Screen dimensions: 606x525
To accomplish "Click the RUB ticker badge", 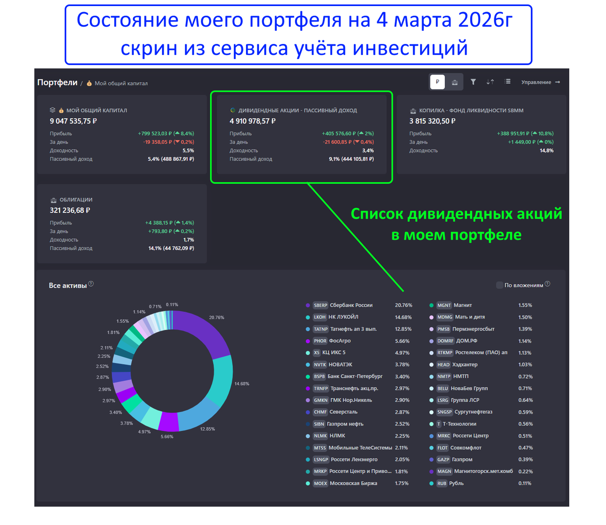I will click(x=442, y=484).
